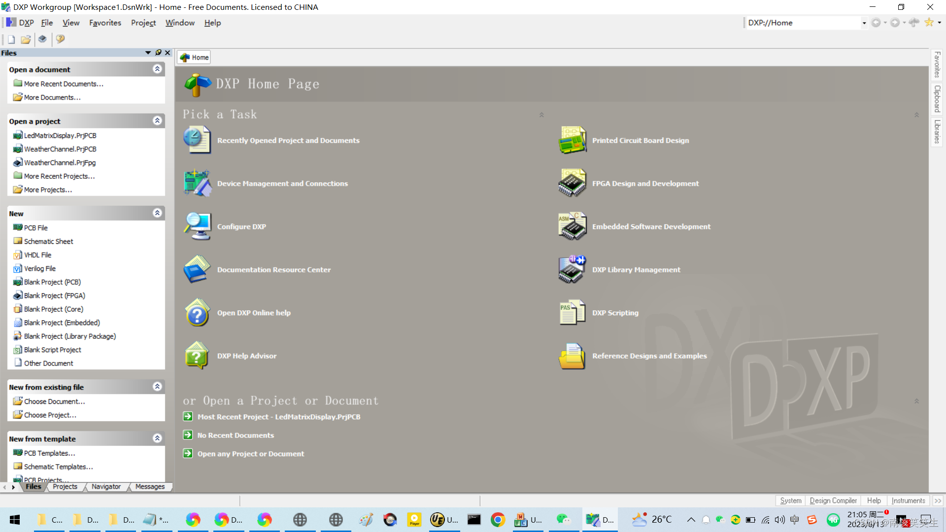Switch to the Navigator panel tab
This screenshot has height=532, width=946.
(x=106, y=487)
